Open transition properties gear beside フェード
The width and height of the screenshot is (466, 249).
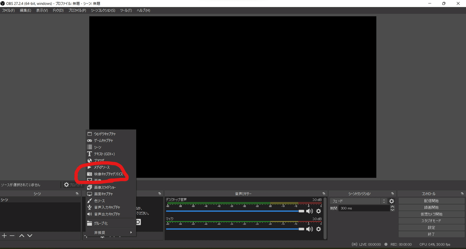click(x=391, y=201)
